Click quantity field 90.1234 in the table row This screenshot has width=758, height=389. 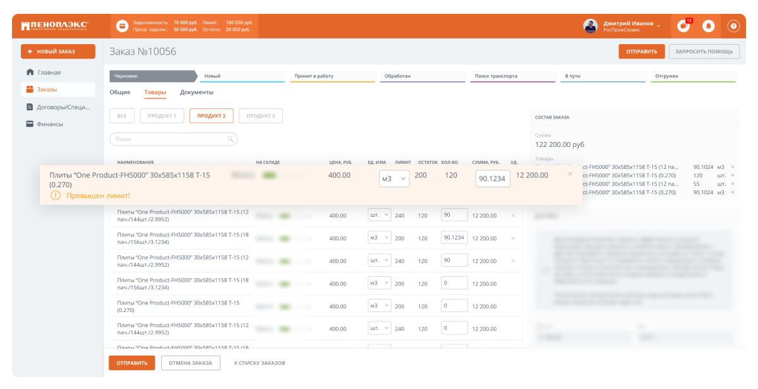tap(455, 238)
